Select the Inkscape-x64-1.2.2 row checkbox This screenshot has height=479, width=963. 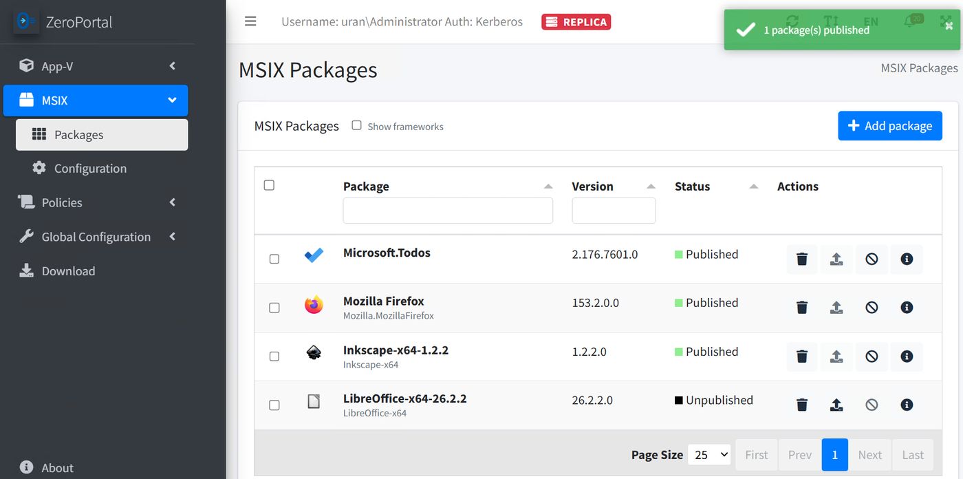(x=274, y=356)
